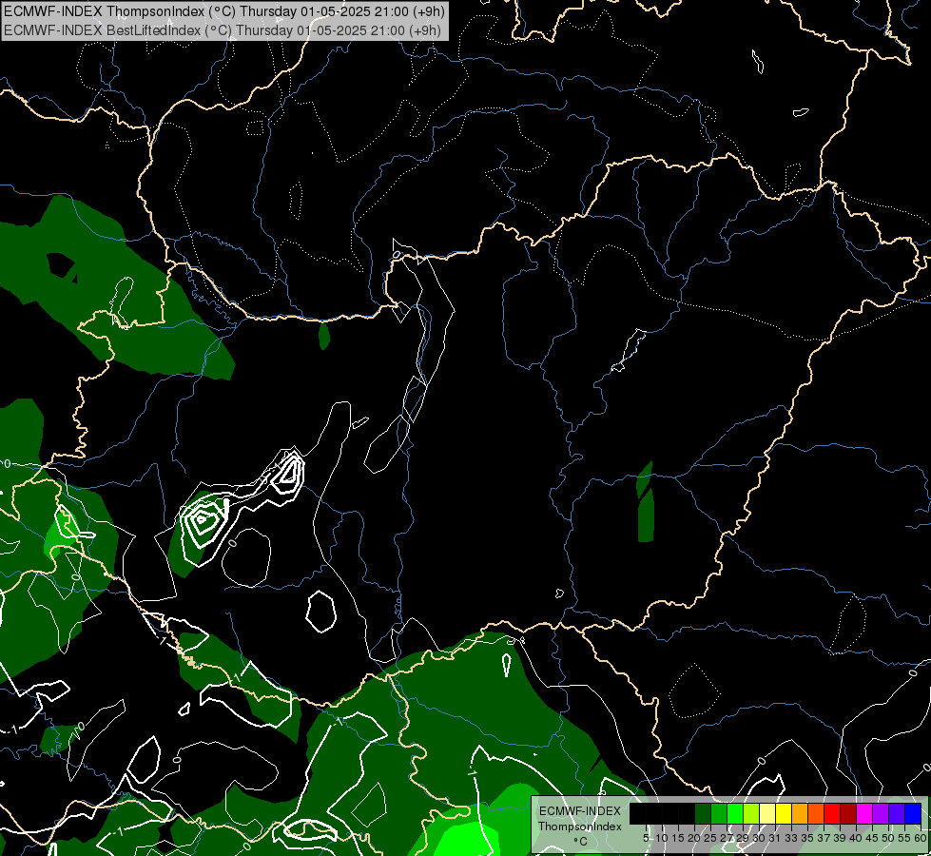Viewport: 931px width, 856px height.
Task: Select the indigo 50-55 legend swatch
Action: 897,813
